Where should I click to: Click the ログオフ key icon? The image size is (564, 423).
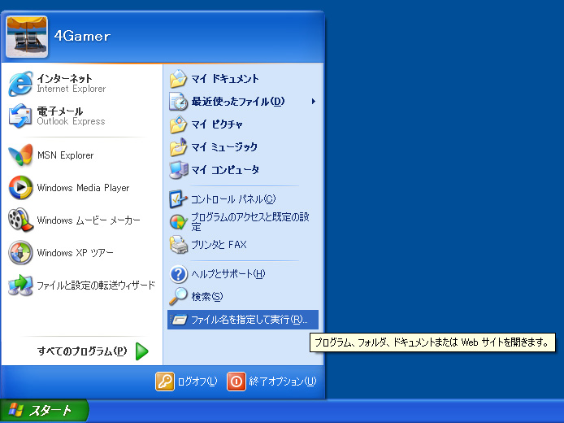(x=165, y=382)
